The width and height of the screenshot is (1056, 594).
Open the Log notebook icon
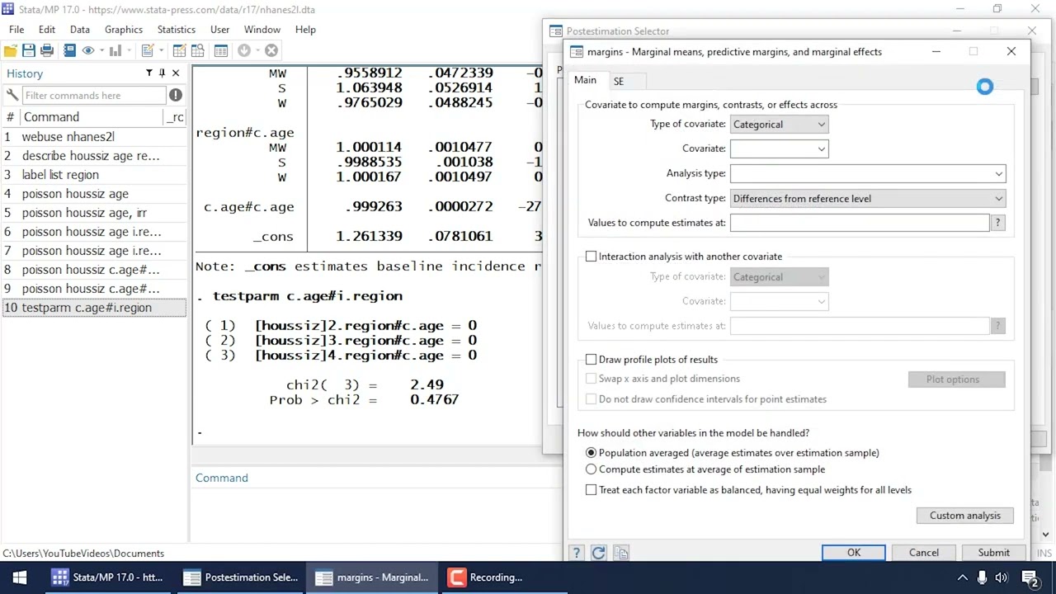click(69, 50)
